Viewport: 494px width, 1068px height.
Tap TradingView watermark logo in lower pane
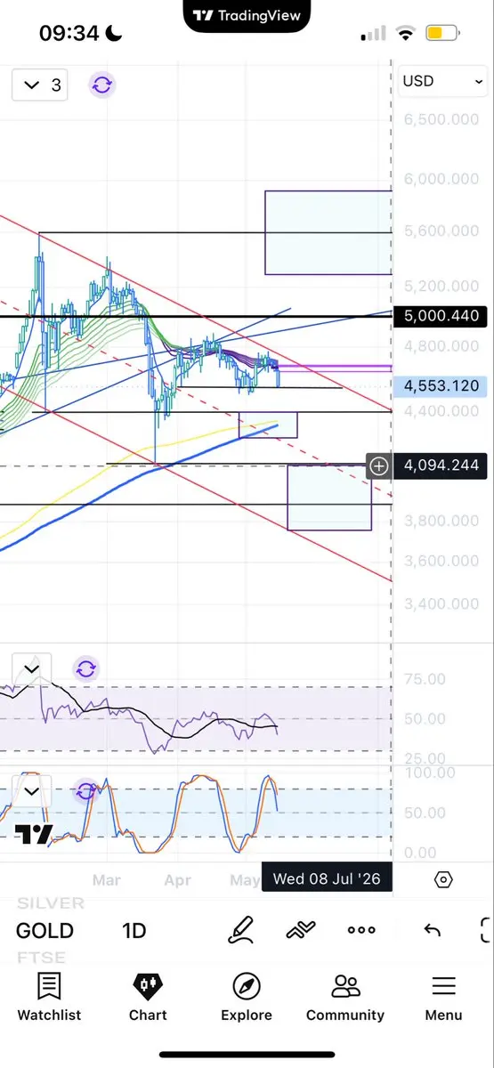pos(34,834)
